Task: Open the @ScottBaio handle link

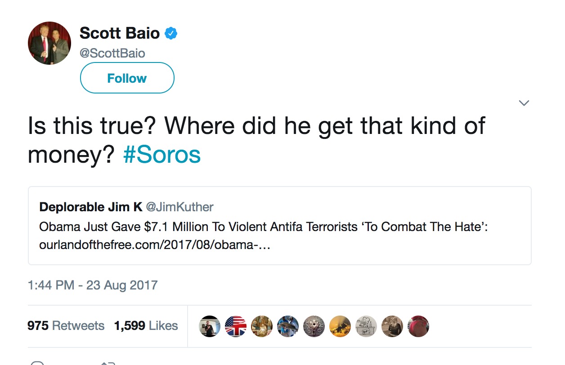Action: coord(112,53)
